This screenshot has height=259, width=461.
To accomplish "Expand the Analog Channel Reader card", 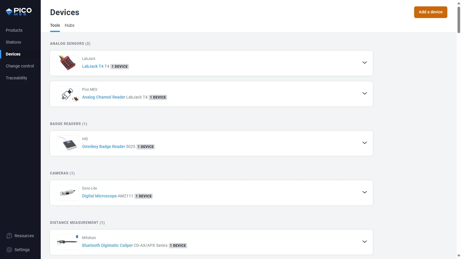I will click(x=364, y=93).
